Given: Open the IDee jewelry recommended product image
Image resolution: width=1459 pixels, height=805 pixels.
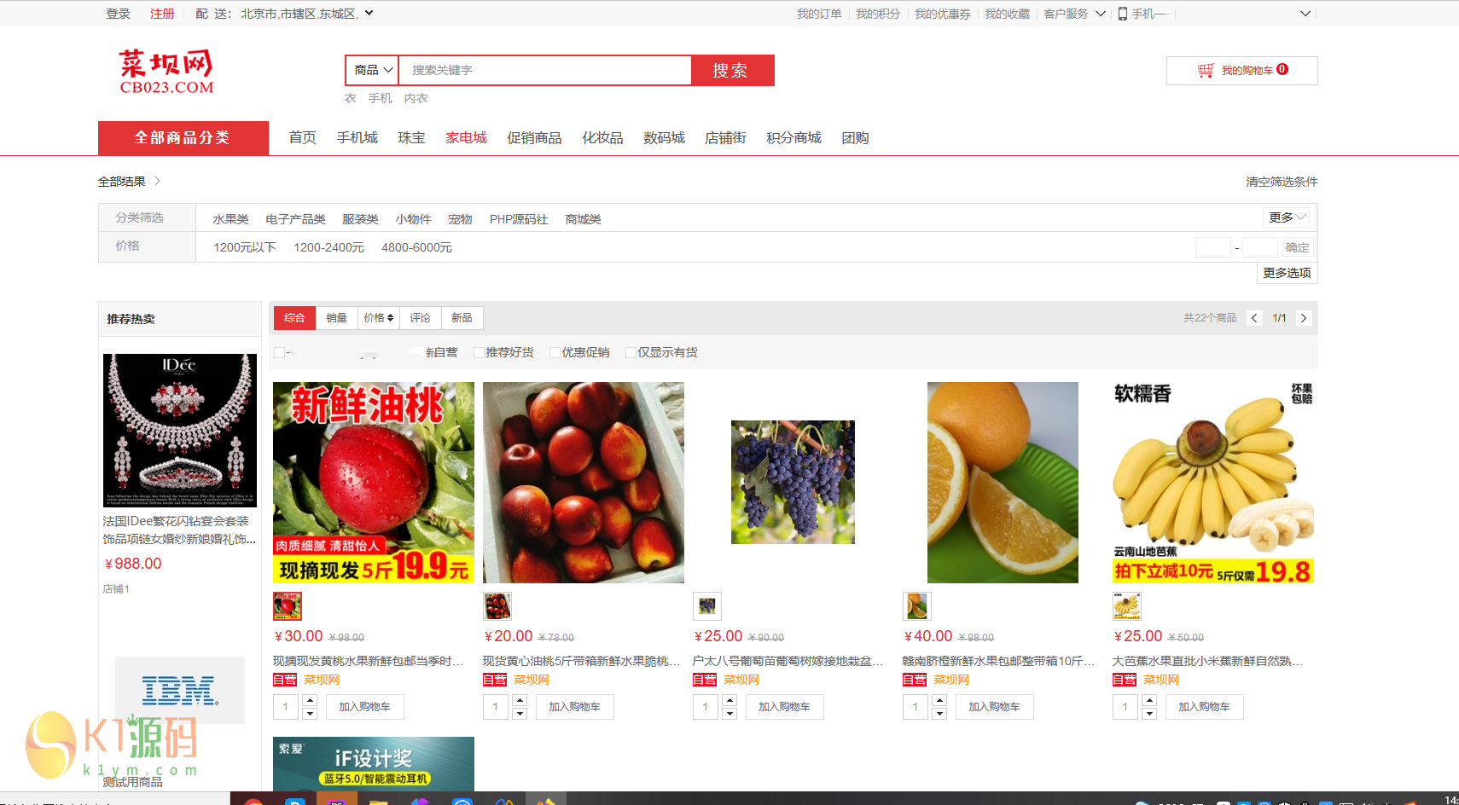Looking at the screenshot, I should tap(180, 431).
